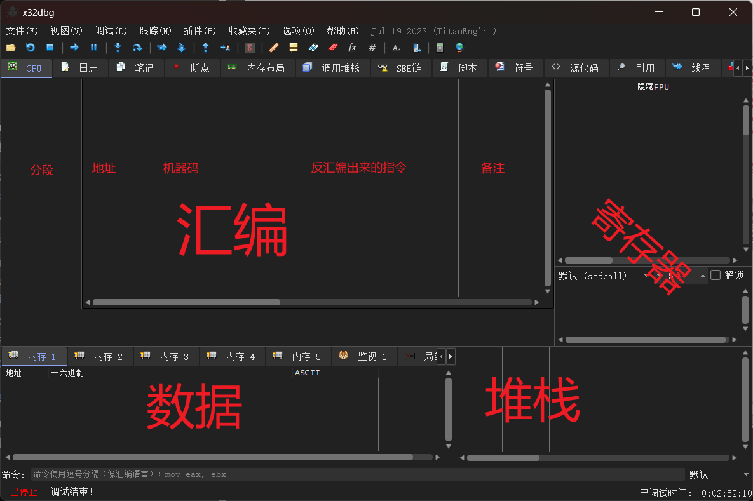Screen dimensions: 753x501
Task: Stop debugging with the blue square icon
Action: [50, 48]
